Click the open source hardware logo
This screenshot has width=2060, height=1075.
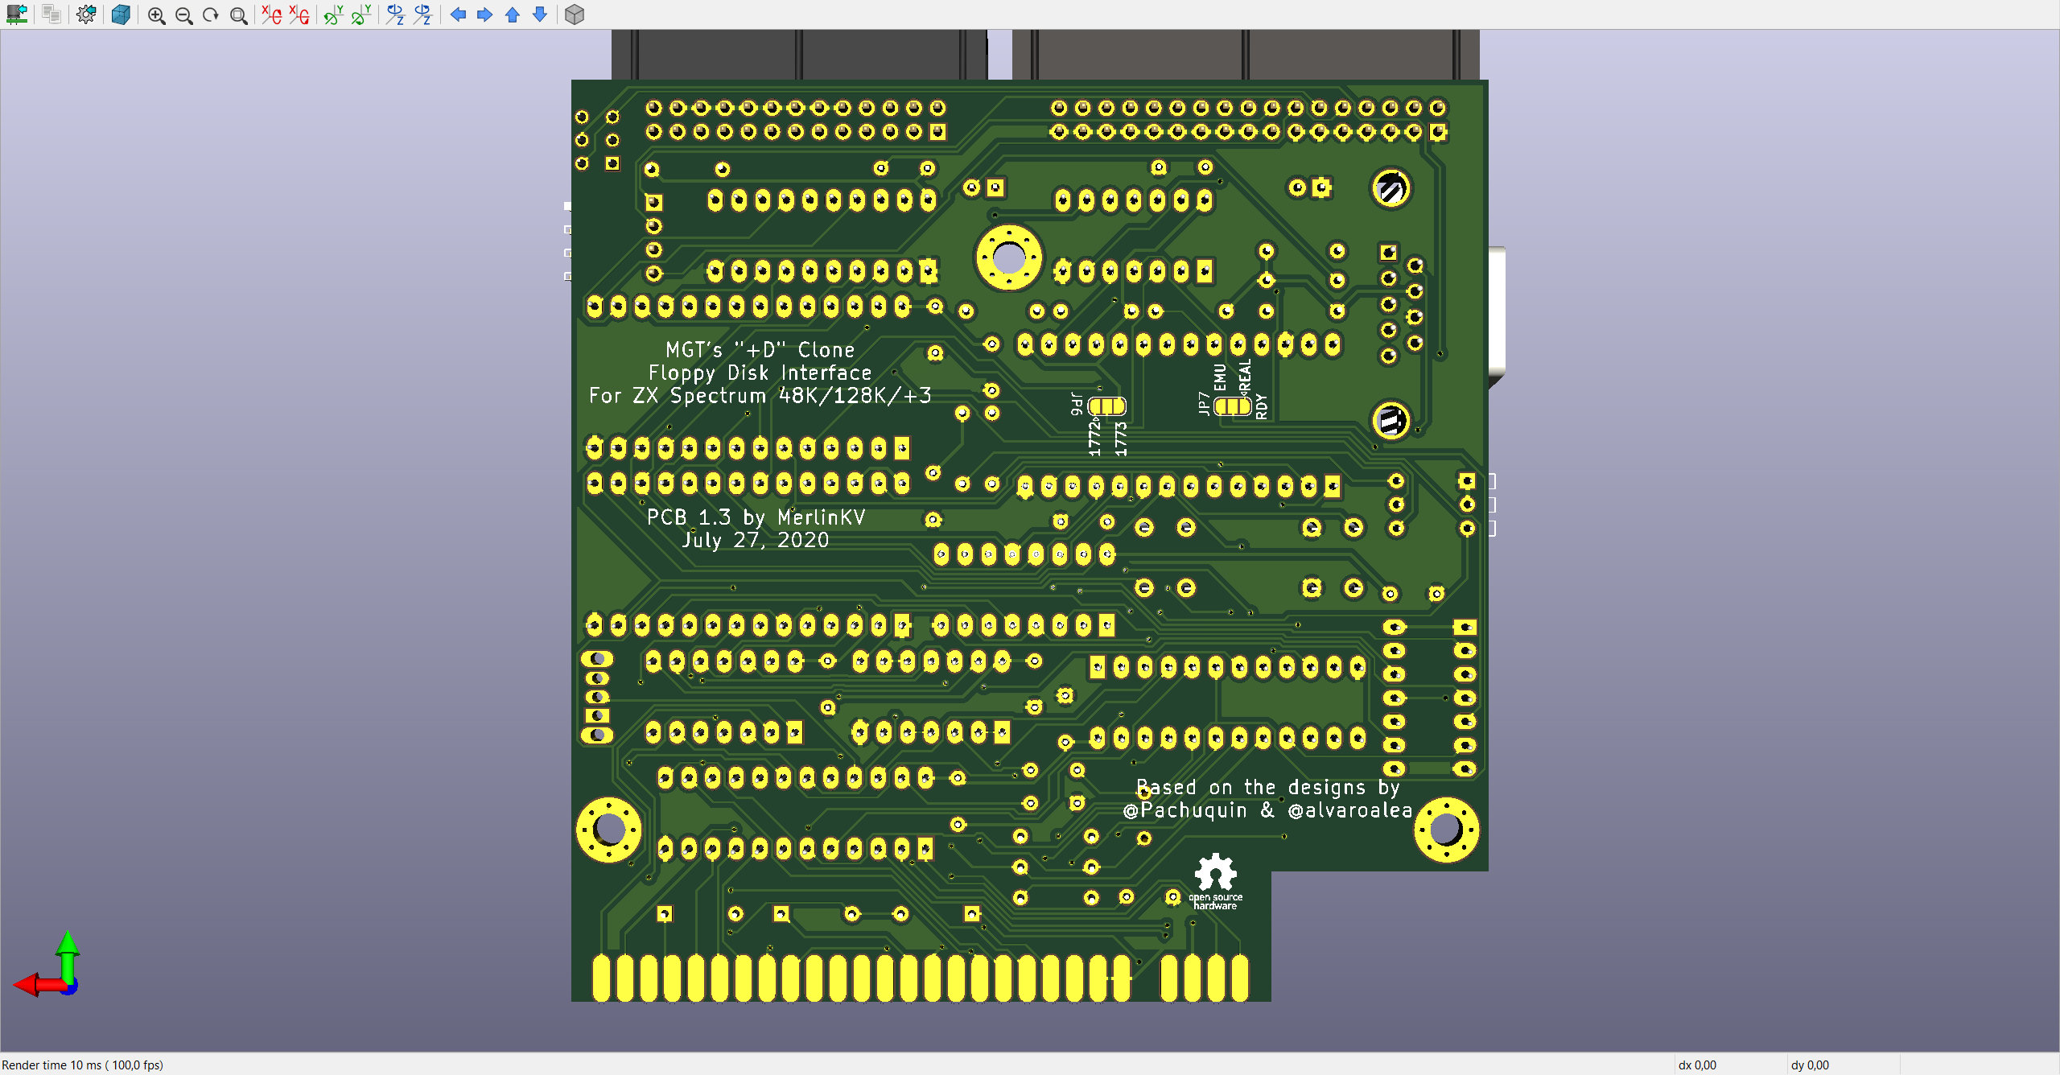click(x=1215, y=882)
